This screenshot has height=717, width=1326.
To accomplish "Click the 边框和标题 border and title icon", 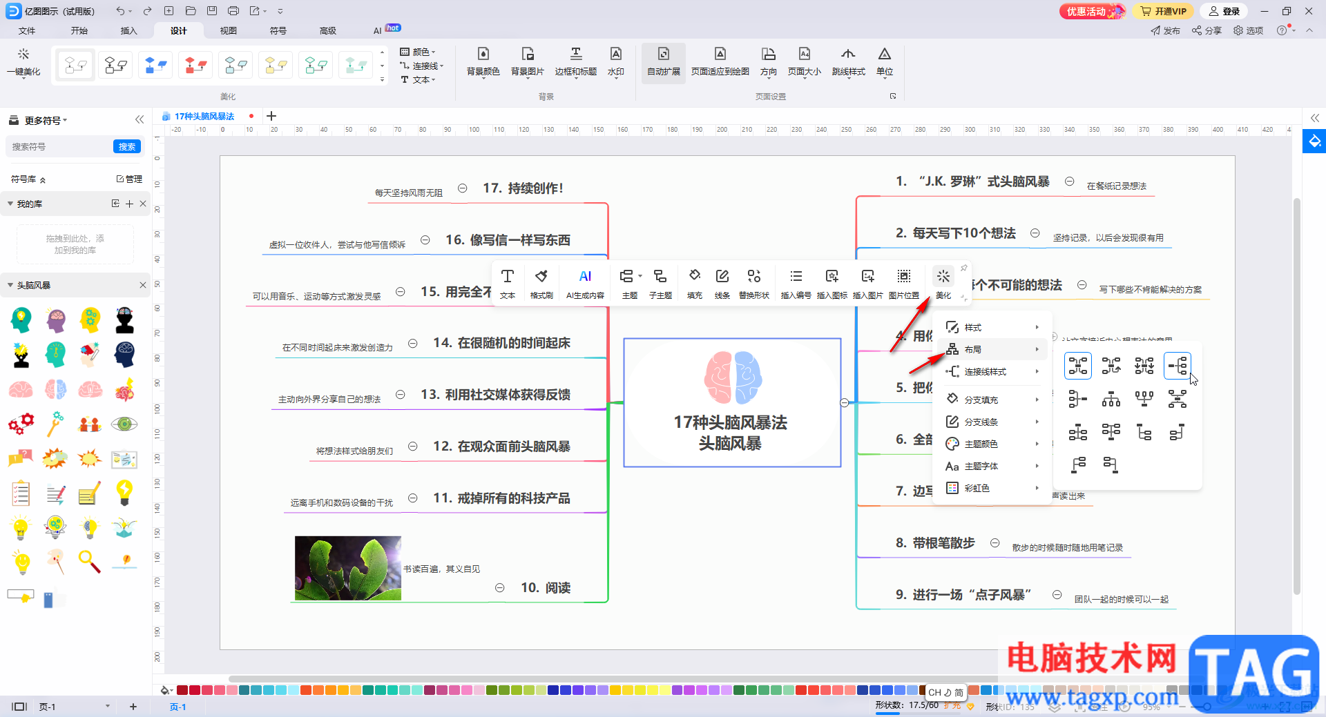I will [575, 62].
